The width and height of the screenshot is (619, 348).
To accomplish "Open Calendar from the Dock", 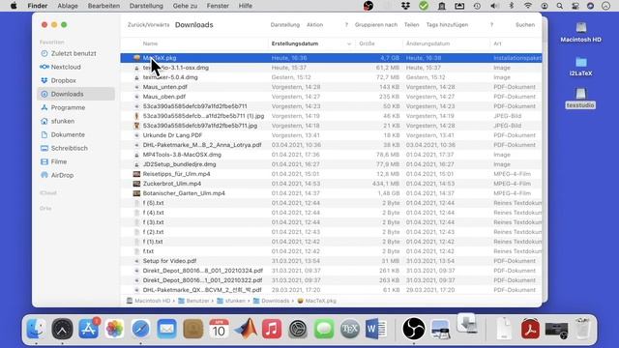I will [220, 329].
